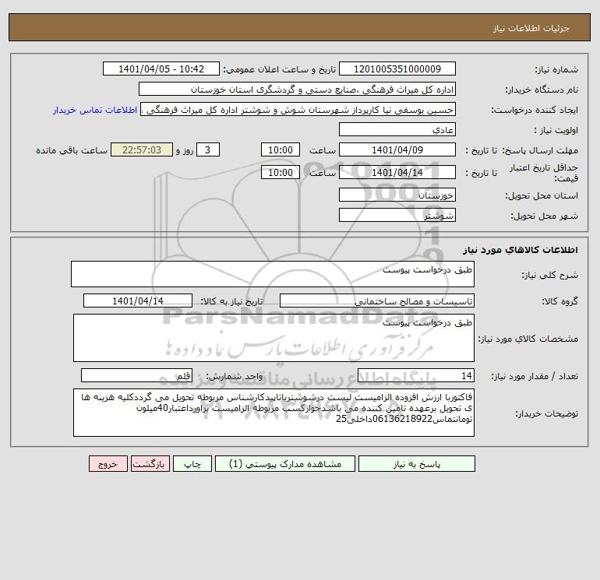The height and width of the screenshot is (580, 600).
Task: Click the تاریخ و ساعت اعلان عمومی label
Action: click(x=279, y=69)
